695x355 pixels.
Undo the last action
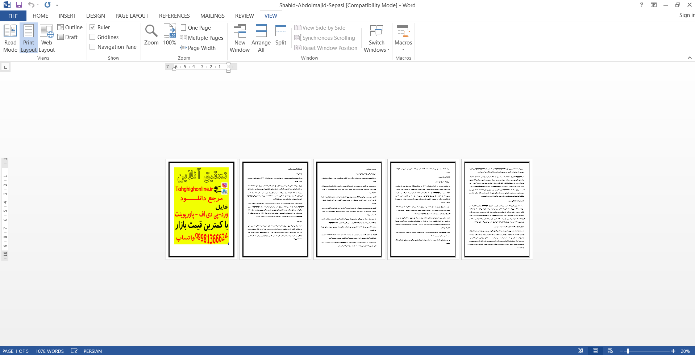tap(31, 5)
